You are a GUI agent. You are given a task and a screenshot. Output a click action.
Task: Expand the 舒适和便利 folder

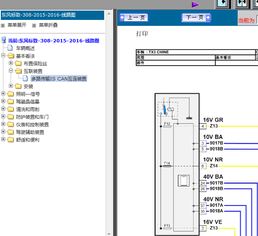point(3,139)
